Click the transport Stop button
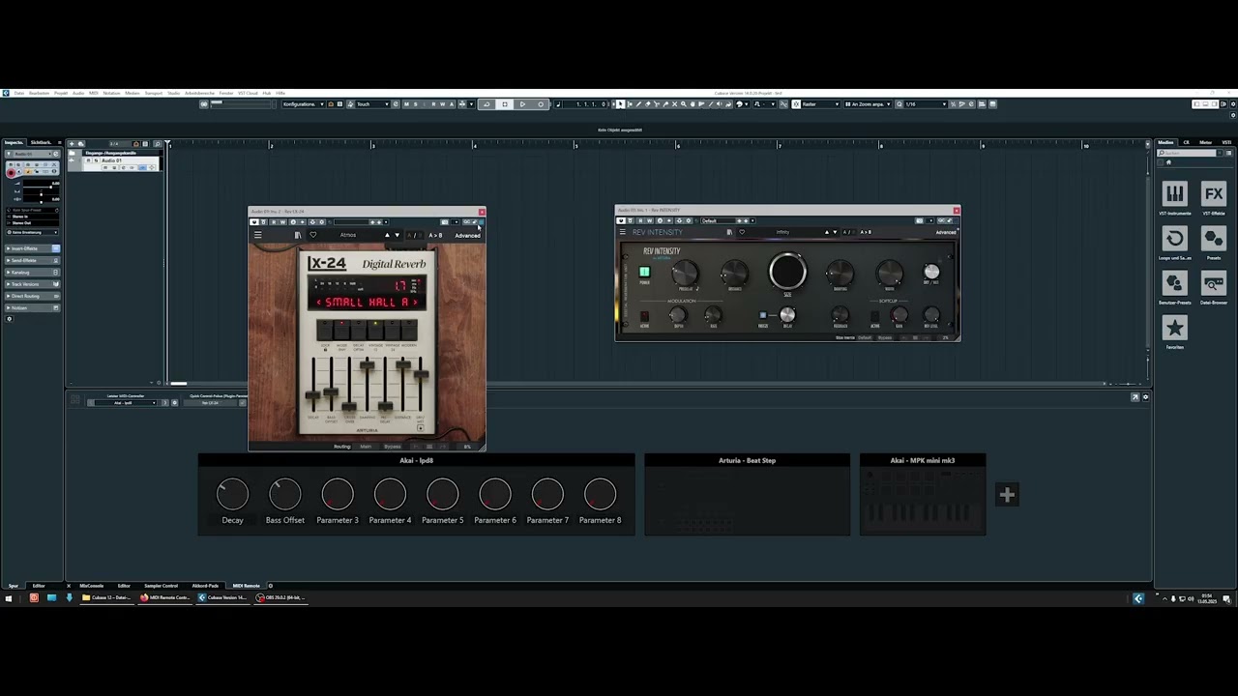1238x696 pixels. click(x=505, y=103)
